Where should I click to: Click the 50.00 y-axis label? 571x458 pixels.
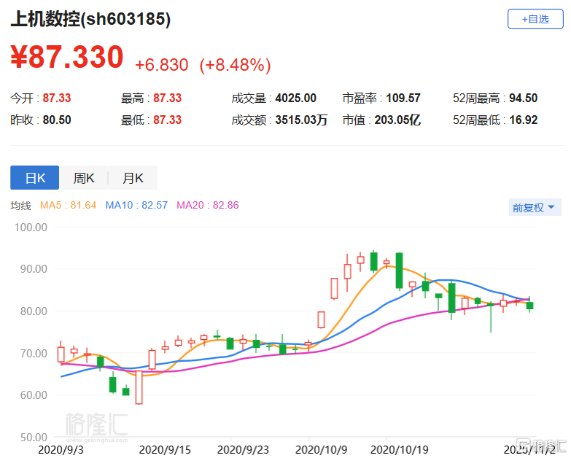click(x=34, y=438)
